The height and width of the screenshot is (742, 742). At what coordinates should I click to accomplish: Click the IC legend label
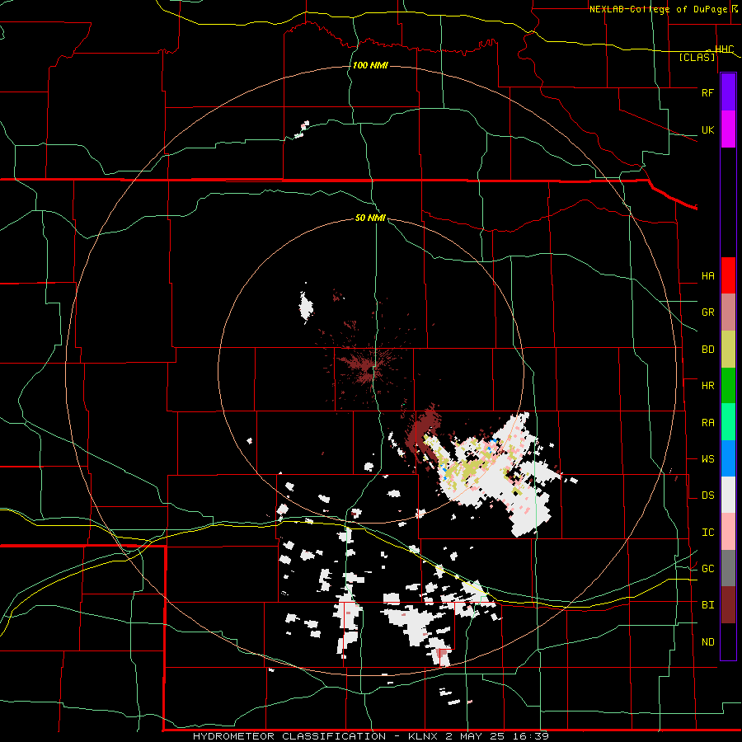tap(707, 533)
